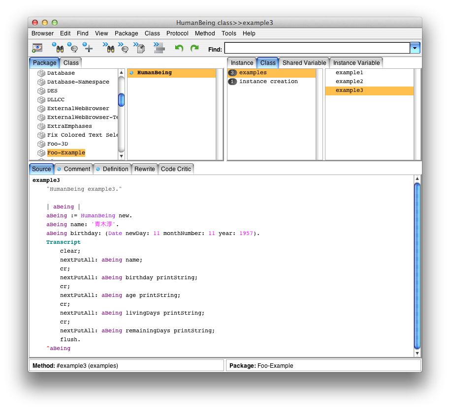450x411 pixels.
Task: Open the Package menu
Action: [126, 33]
